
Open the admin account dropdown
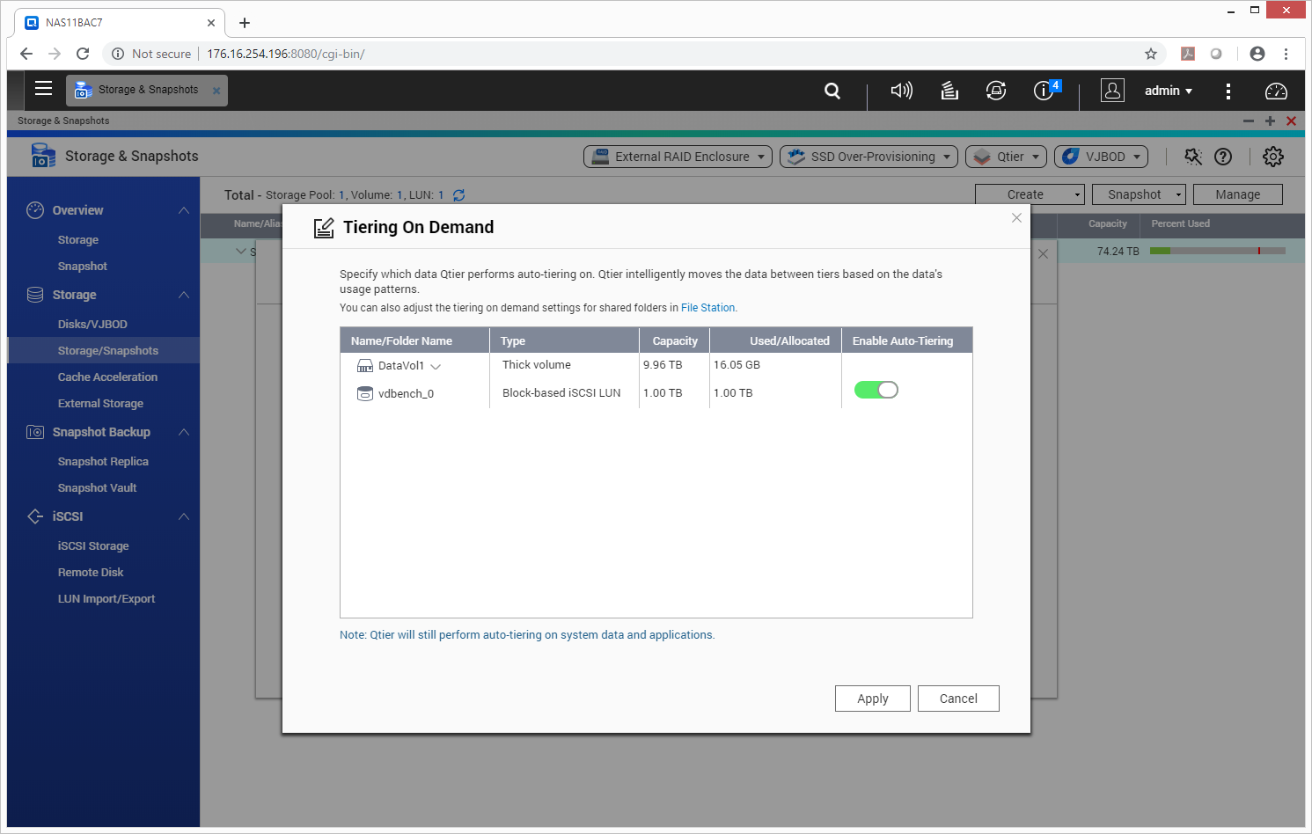point(1169,91)
